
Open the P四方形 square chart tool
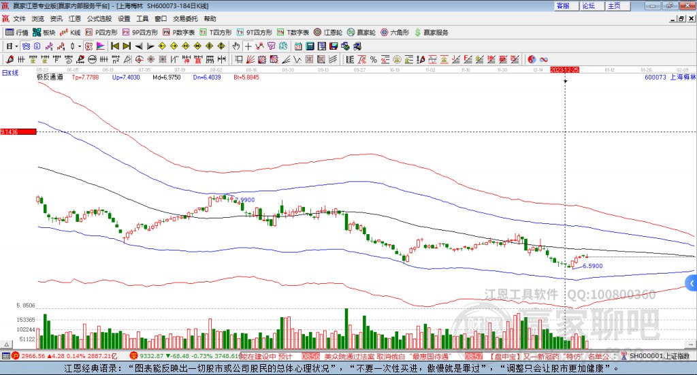point(101,32)
